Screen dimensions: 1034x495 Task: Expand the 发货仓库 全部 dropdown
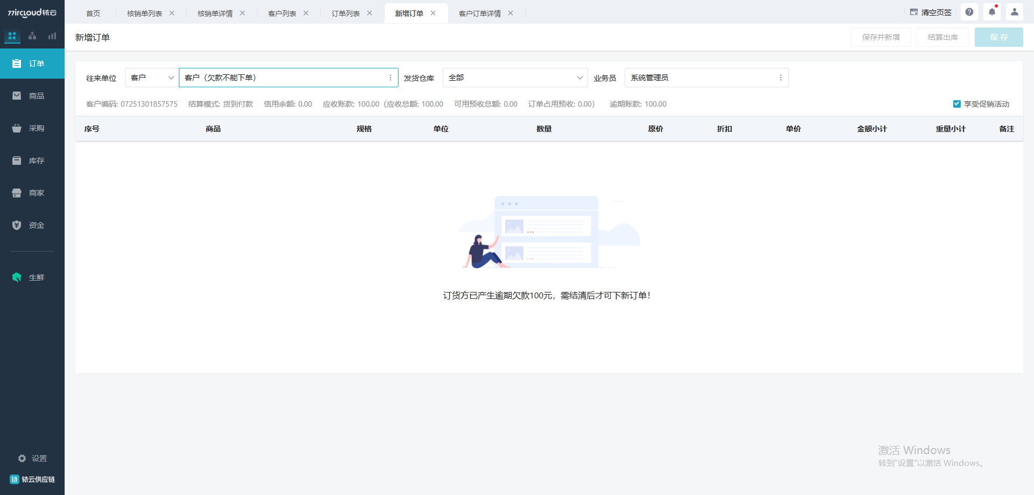point(515,78)
